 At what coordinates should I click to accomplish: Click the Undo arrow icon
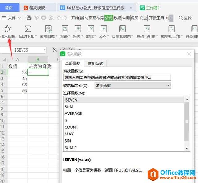coord(58,18)
